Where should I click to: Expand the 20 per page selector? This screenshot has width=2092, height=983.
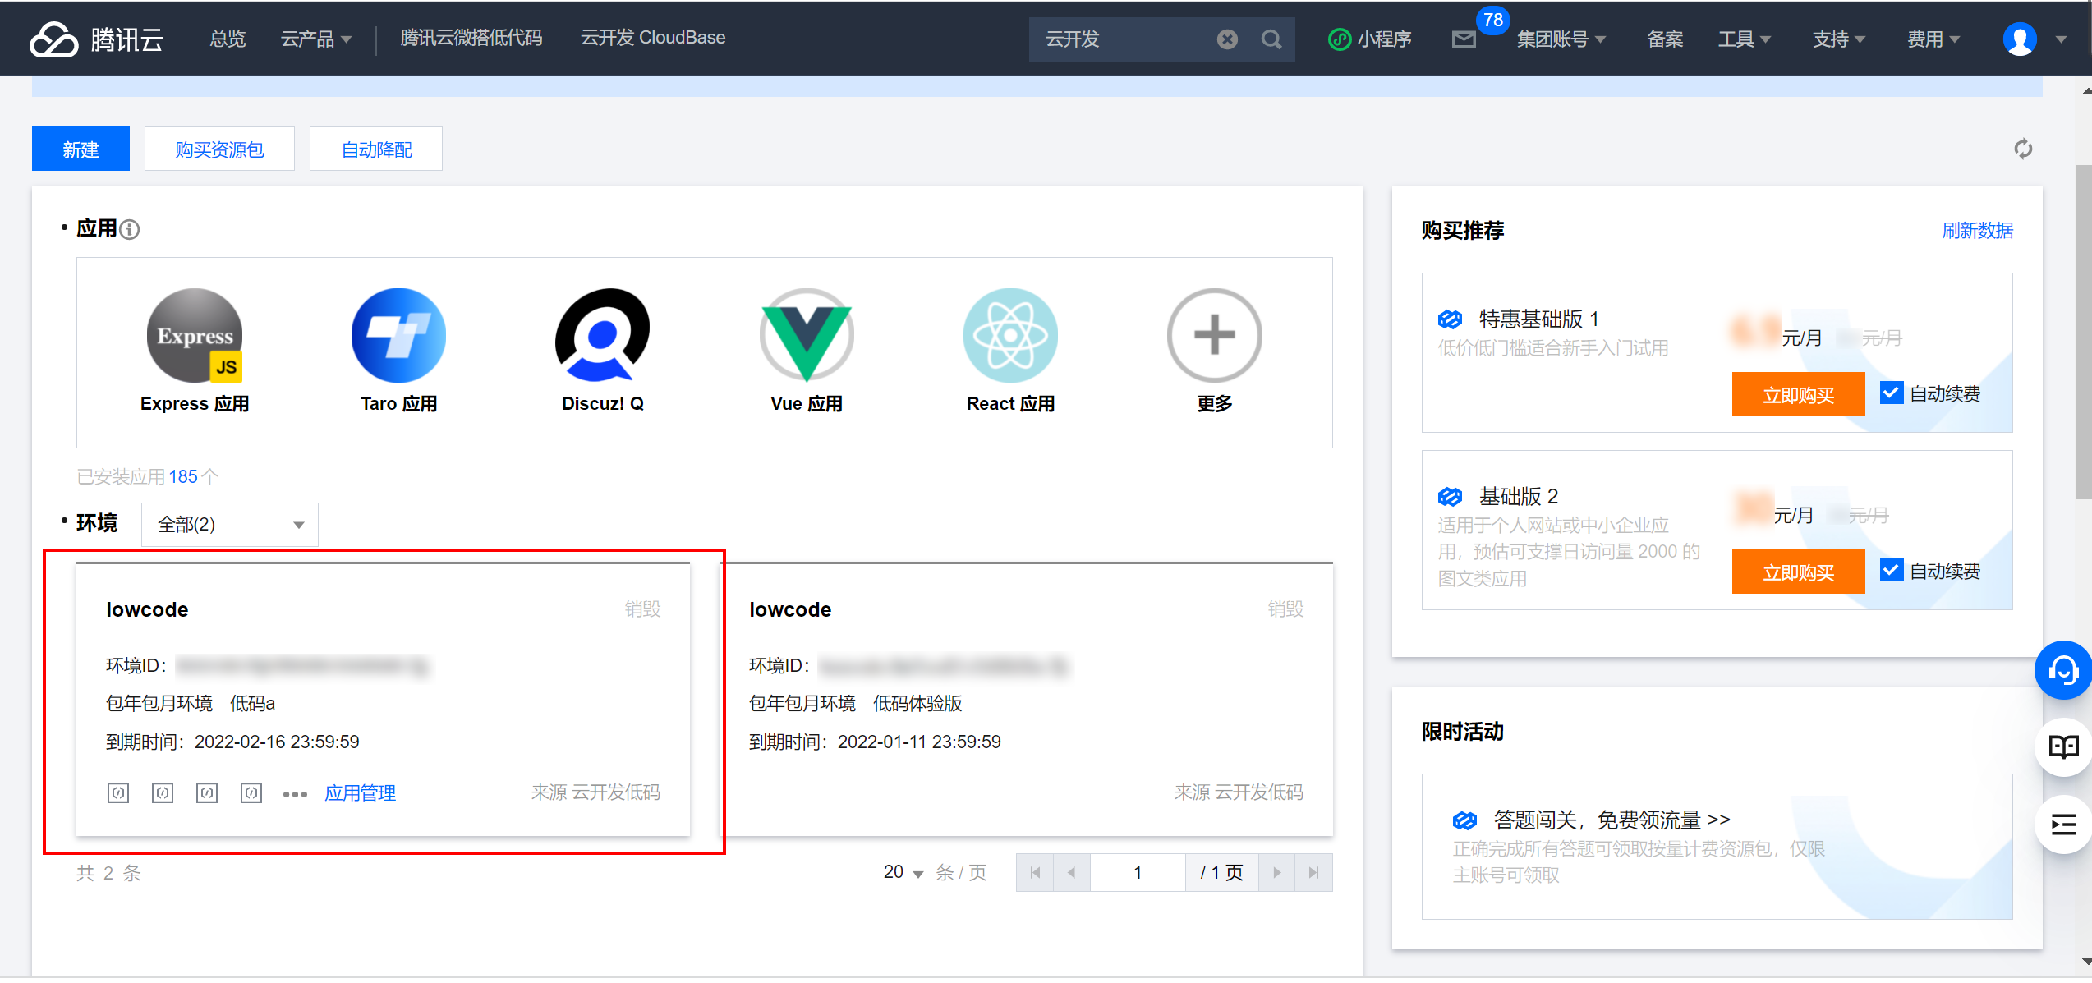pos(903,872)
